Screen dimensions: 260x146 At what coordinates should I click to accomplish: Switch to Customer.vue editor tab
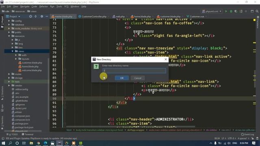point(197,17)
